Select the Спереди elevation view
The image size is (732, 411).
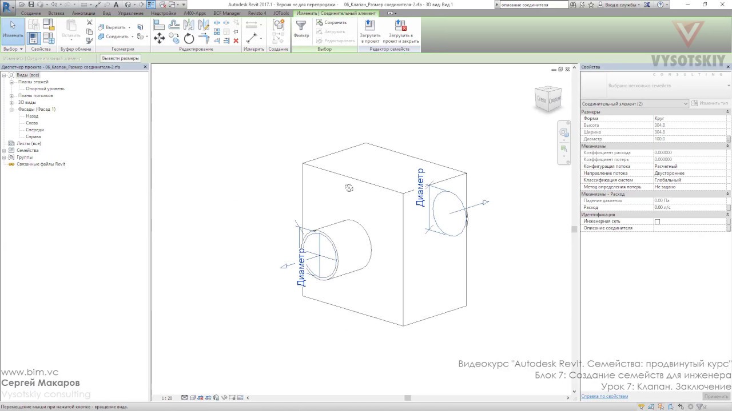pyautogui.click(x=34, y=130)
